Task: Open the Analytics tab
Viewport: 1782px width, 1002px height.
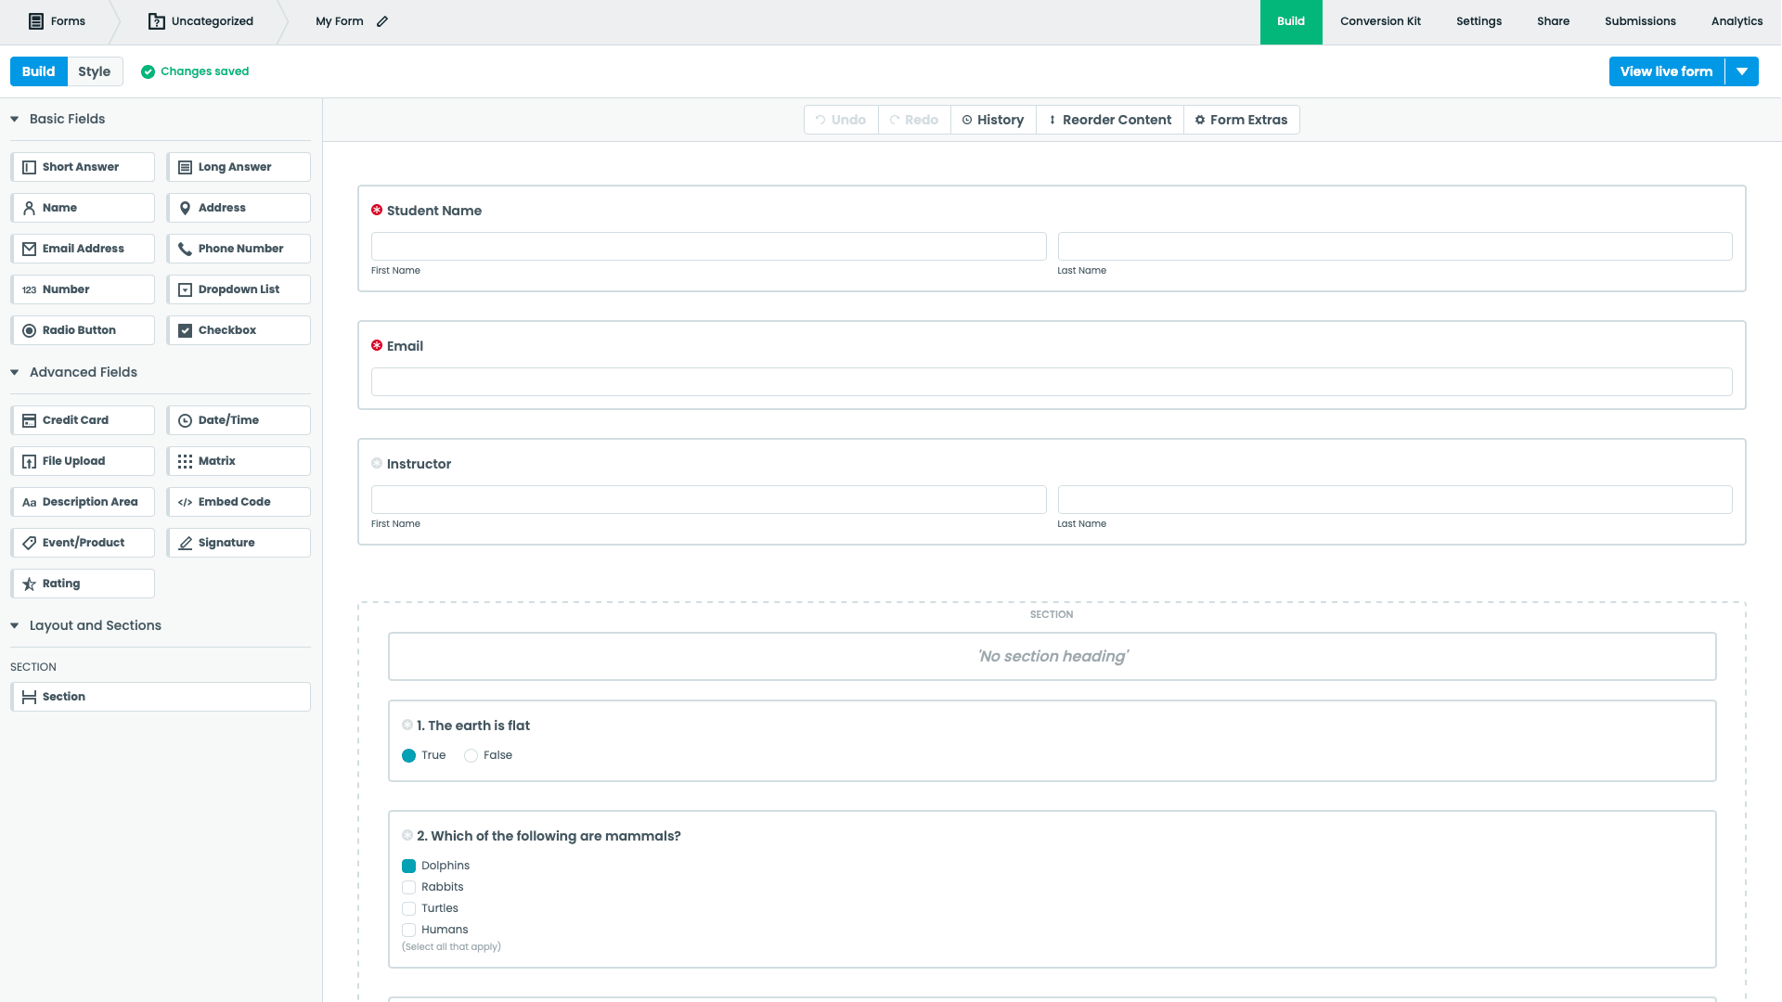Action: pyautogui.click(x=1737, y=21)
